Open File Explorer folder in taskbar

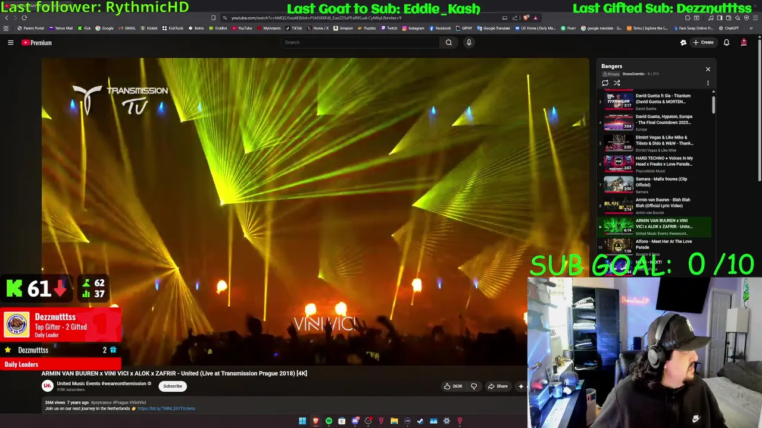[x=394, y=421]
